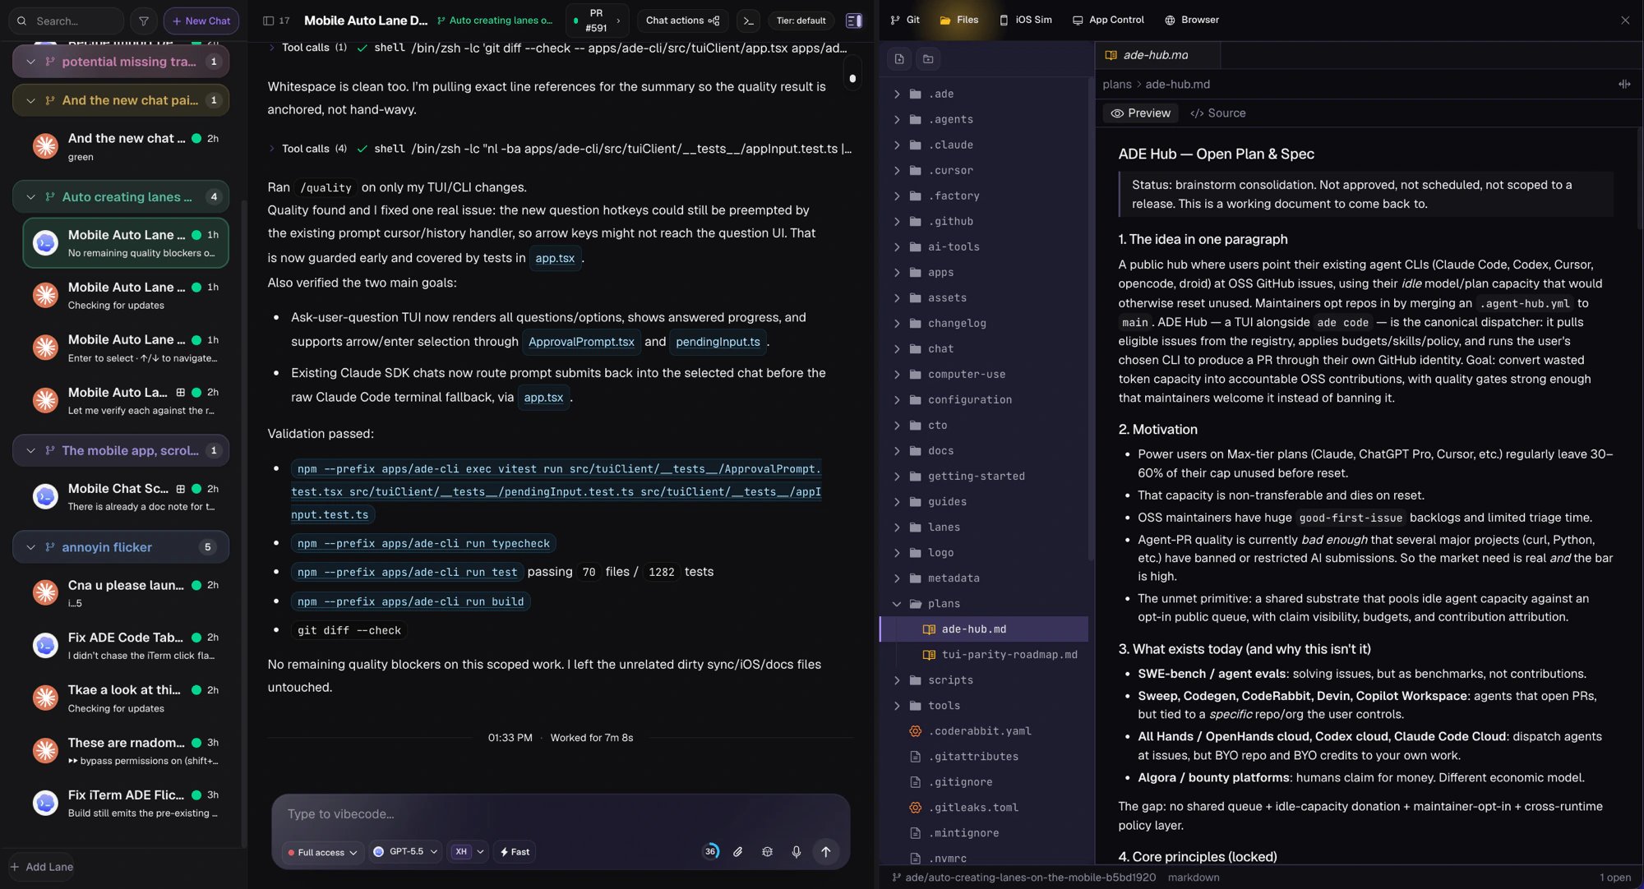Click 'plans' in the file breadcrumb

click(1117, 84)
